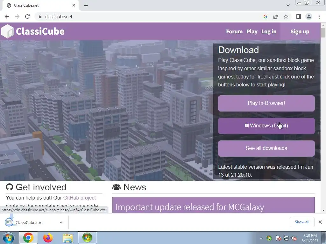Click the browser forward arrow
The width and height of the screenshot is (326, 244).
[17, 17]
